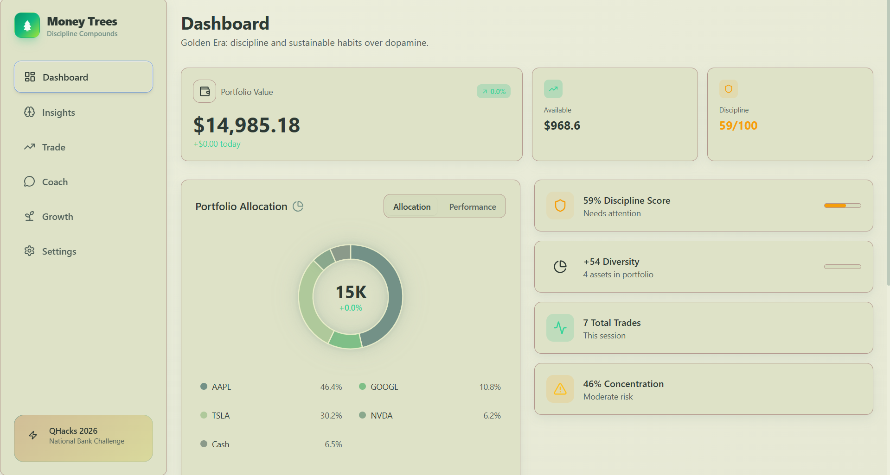Click the trending-up icon above Available

pos(553,89)
